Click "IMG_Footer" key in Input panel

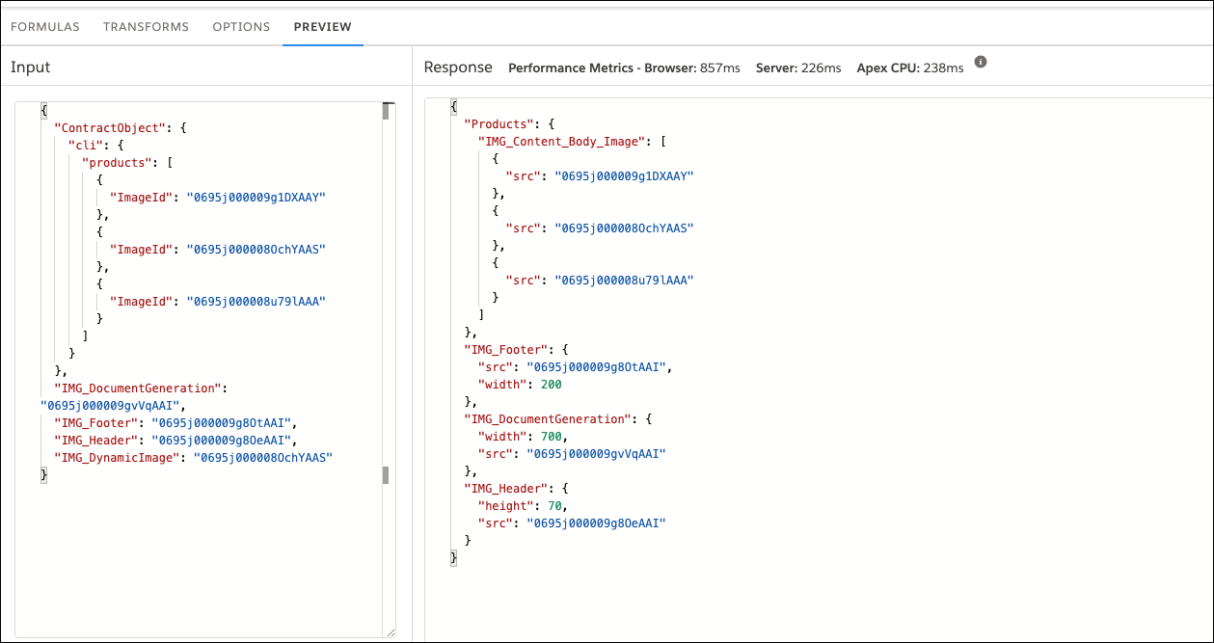tap(96, 423)
